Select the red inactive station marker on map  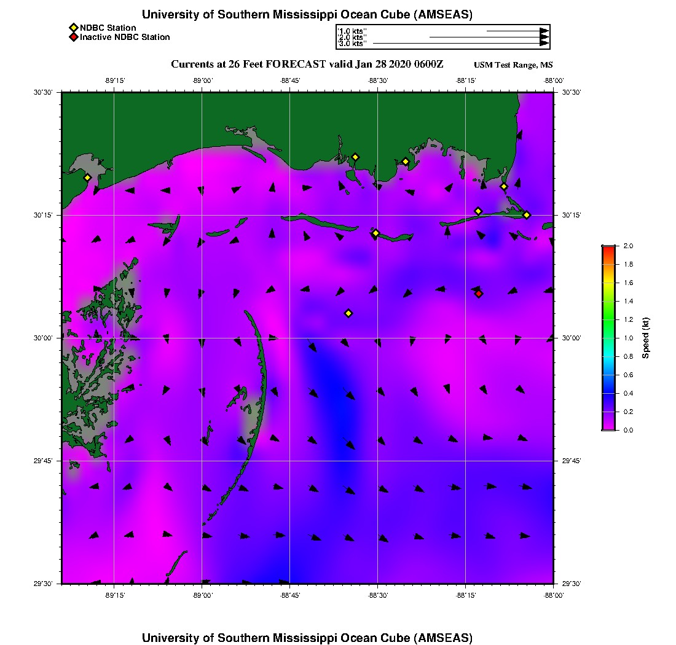point(479,294)
